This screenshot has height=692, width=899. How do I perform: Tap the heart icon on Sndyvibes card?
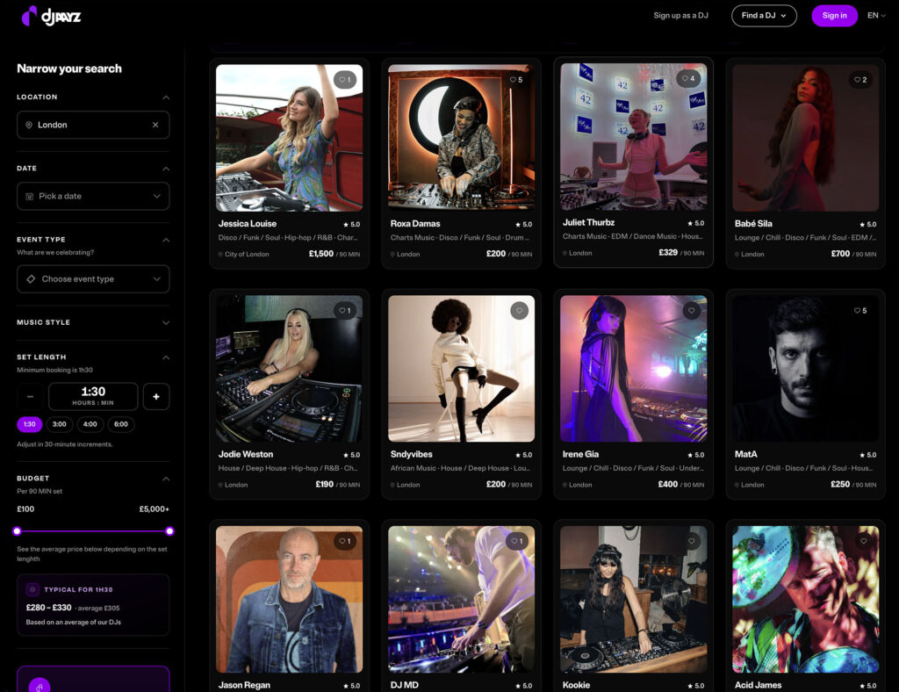(519, 310)
